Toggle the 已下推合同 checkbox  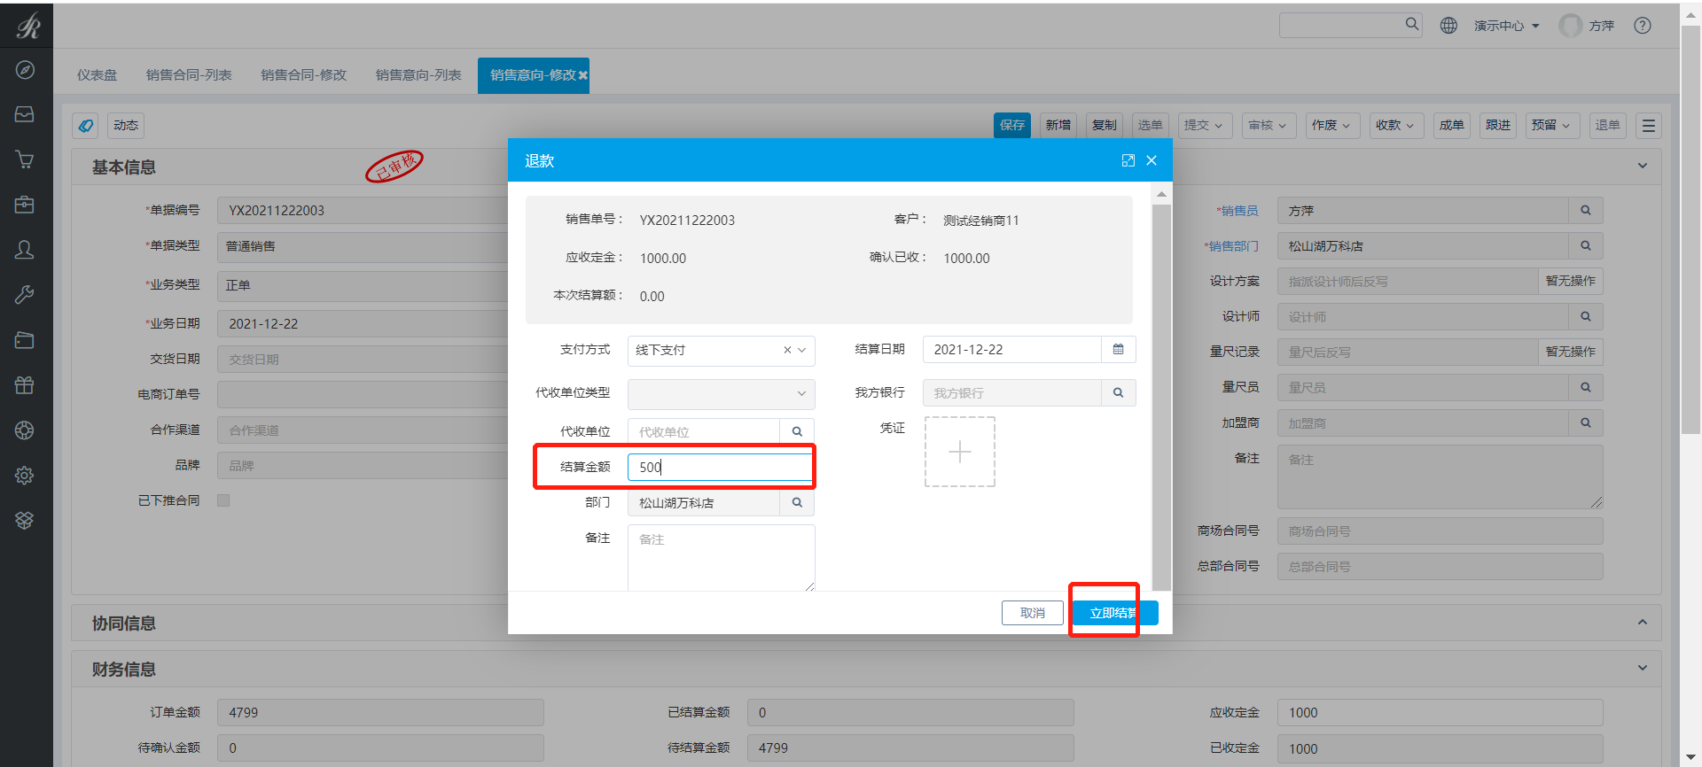click(223, 500)
